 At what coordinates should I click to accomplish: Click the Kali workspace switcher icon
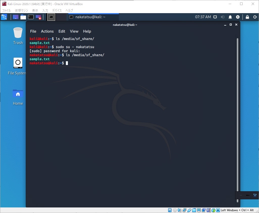coord(15,17)
